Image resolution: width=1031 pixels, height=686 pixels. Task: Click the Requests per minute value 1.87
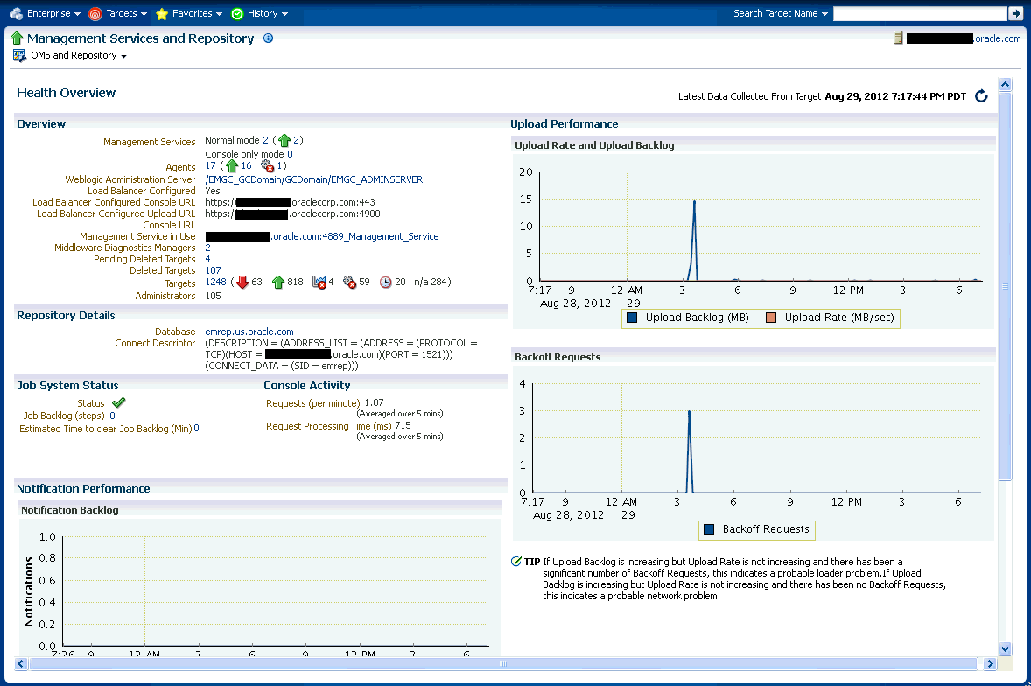point(374,402)
